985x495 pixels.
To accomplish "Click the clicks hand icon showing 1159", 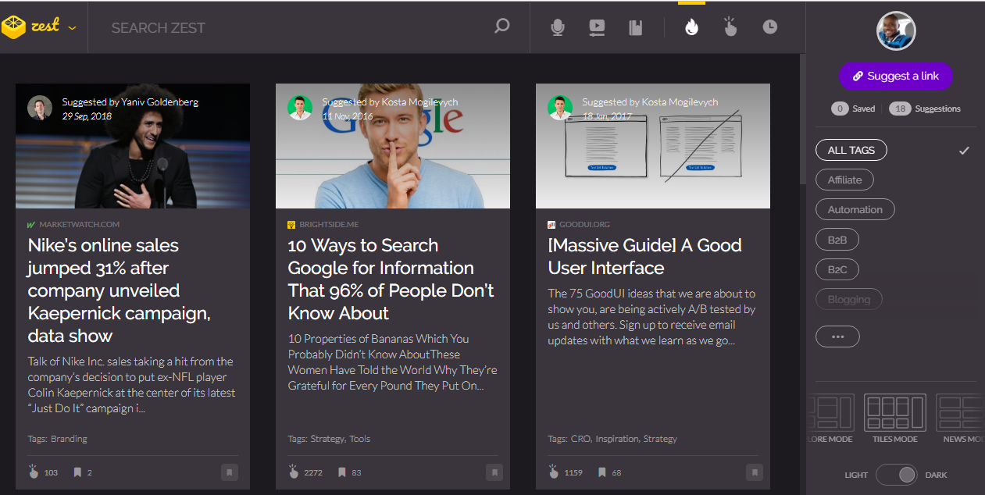I will pos(553,472).
